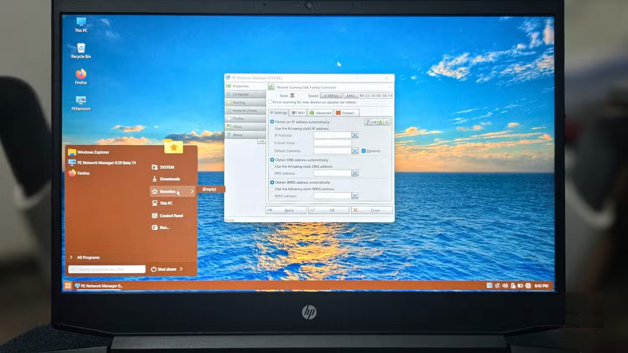
Task: Open Control Panel from the Start menu
Action: pyautogui.click(x=170, y=215)
